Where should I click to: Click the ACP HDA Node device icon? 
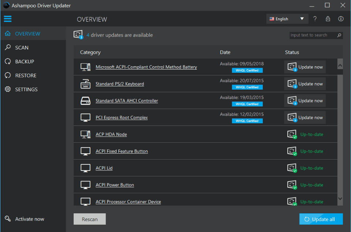click(x=85, y=134)
